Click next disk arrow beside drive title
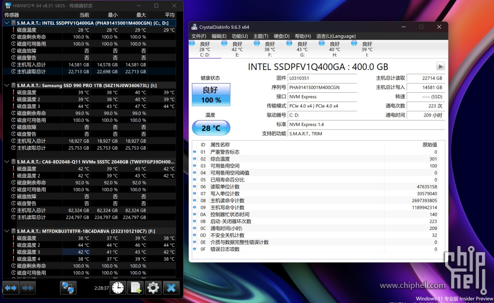This screenshot has width=494, height=303. [440, 67]
